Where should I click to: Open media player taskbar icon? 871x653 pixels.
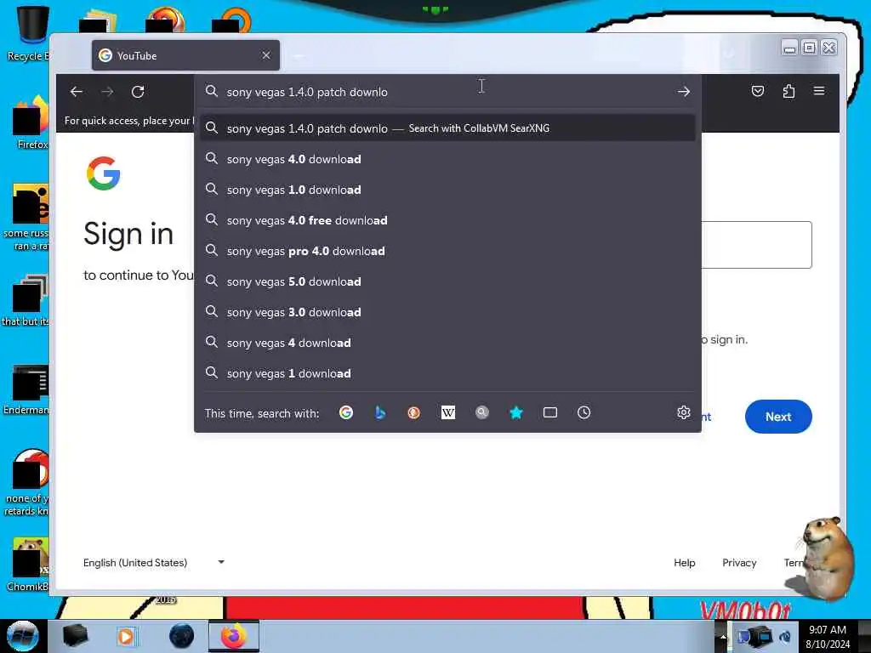(x=126, y=636)
